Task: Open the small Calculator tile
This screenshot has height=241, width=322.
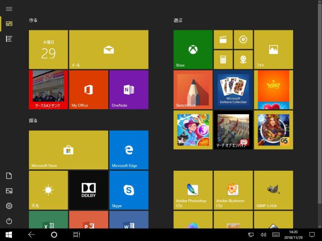Action: 223,60
